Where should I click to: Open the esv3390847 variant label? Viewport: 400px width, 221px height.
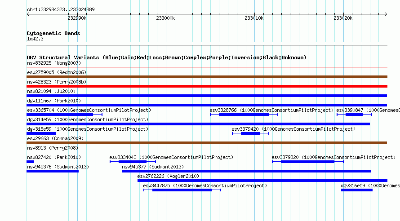coord(368,110)
